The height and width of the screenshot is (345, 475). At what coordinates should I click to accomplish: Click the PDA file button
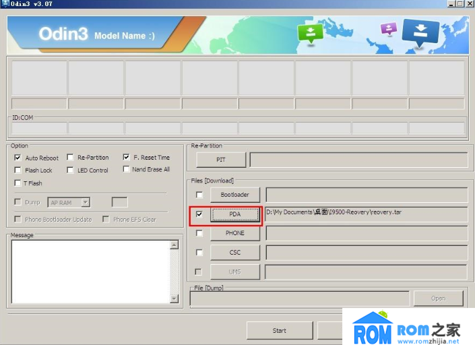click(x=235, y=214)
